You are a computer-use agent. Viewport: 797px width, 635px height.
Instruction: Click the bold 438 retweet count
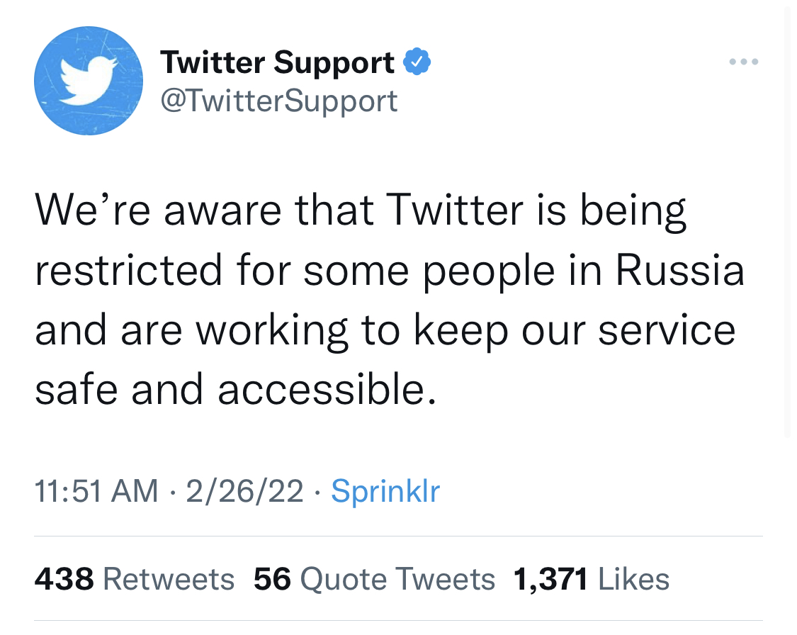(x=64, y=579)
